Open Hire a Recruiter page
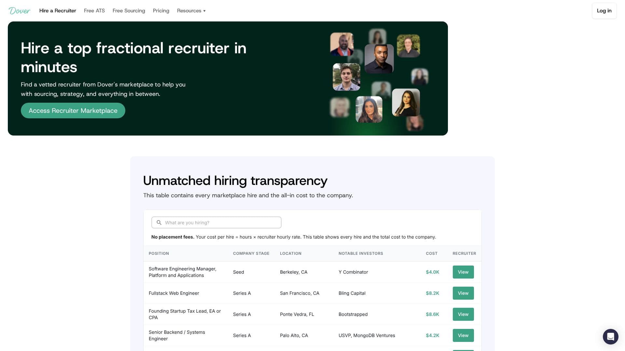Image resolution: width=625 pixels, height=351 pixels. (x=58, y=11)
